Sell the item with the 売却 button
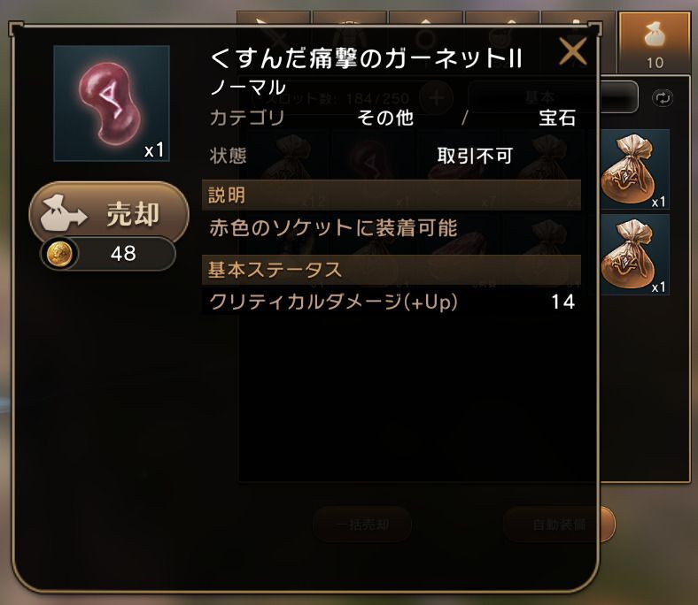 click(x=109, y=213)
